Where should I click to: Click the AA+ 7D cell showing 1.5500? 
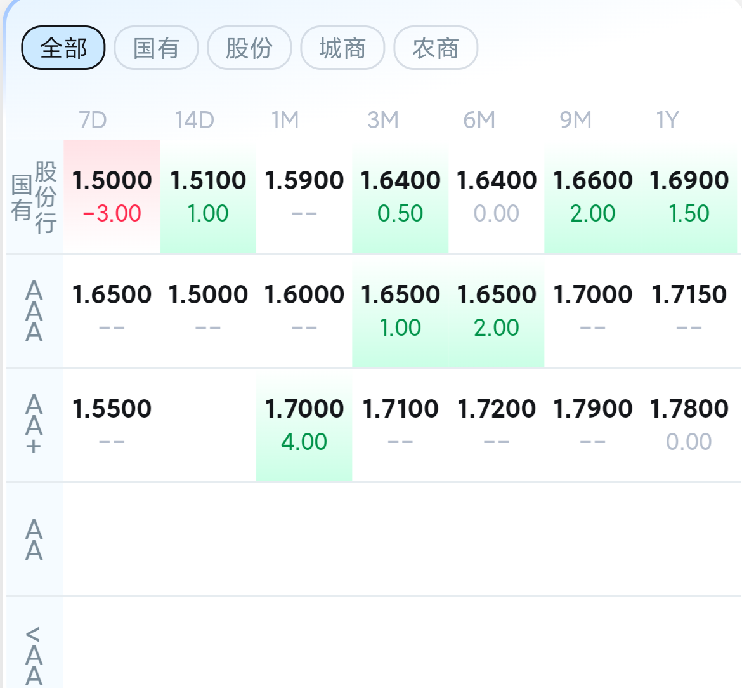pos(112,425)
